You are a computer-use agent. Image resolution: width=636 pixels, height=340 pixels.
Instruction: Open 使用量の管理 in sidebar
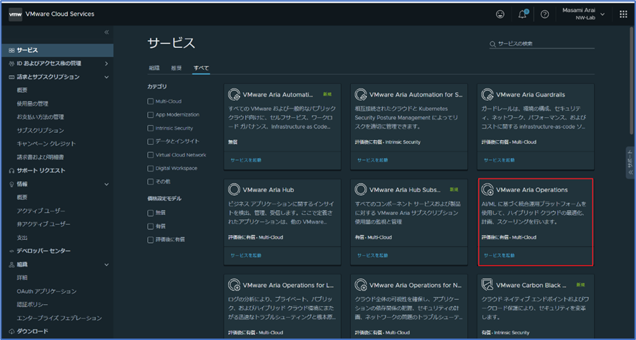click(x=32, y=104)
